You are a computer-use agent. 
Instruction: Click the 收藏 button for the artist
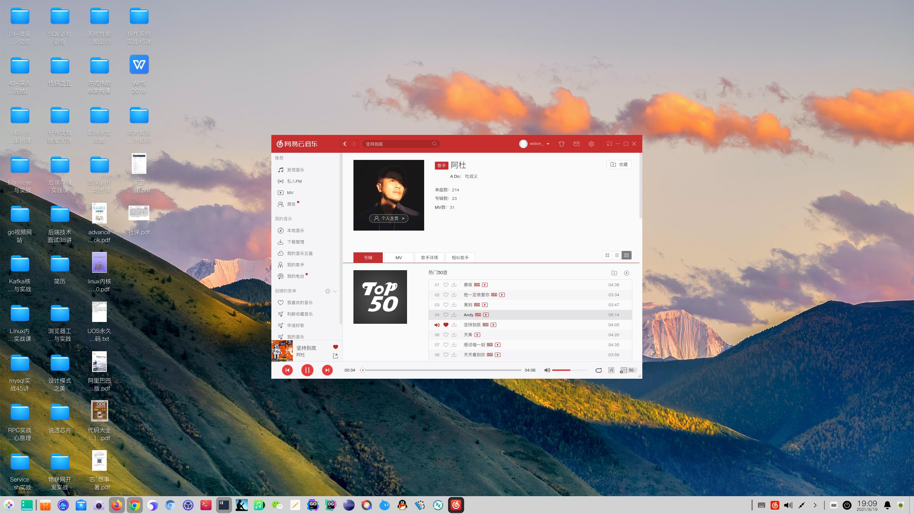619,165
